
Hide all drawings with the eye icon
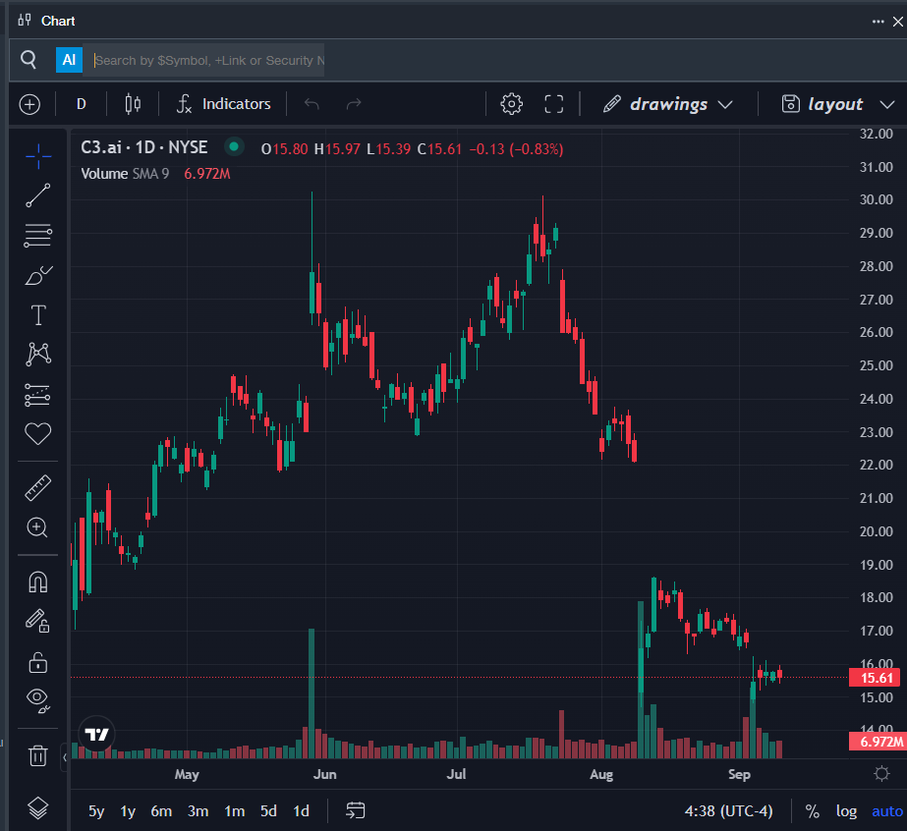click(x=38, y=698)
